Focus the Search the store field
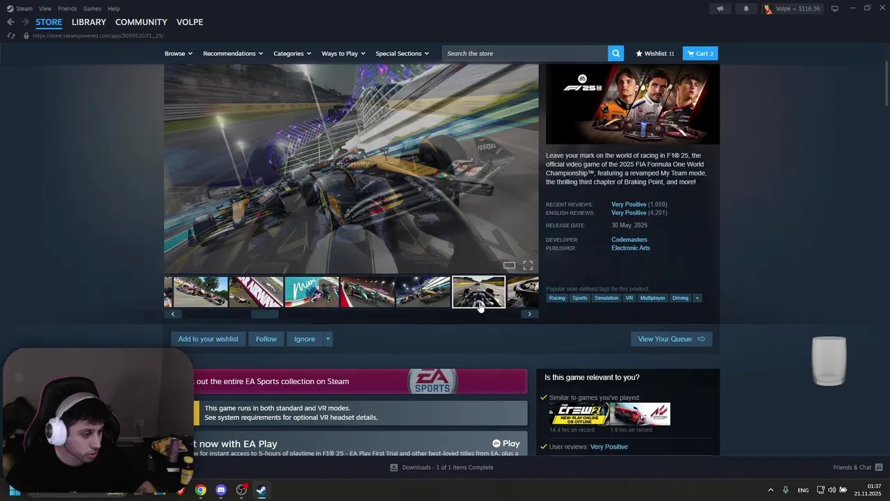The width and height of the screenshot is (890, 501). (x=525, y=54)
